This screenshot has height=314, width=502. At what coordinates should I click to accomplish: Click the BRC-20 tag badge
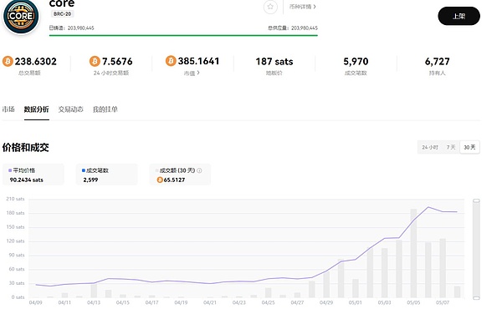63,14
